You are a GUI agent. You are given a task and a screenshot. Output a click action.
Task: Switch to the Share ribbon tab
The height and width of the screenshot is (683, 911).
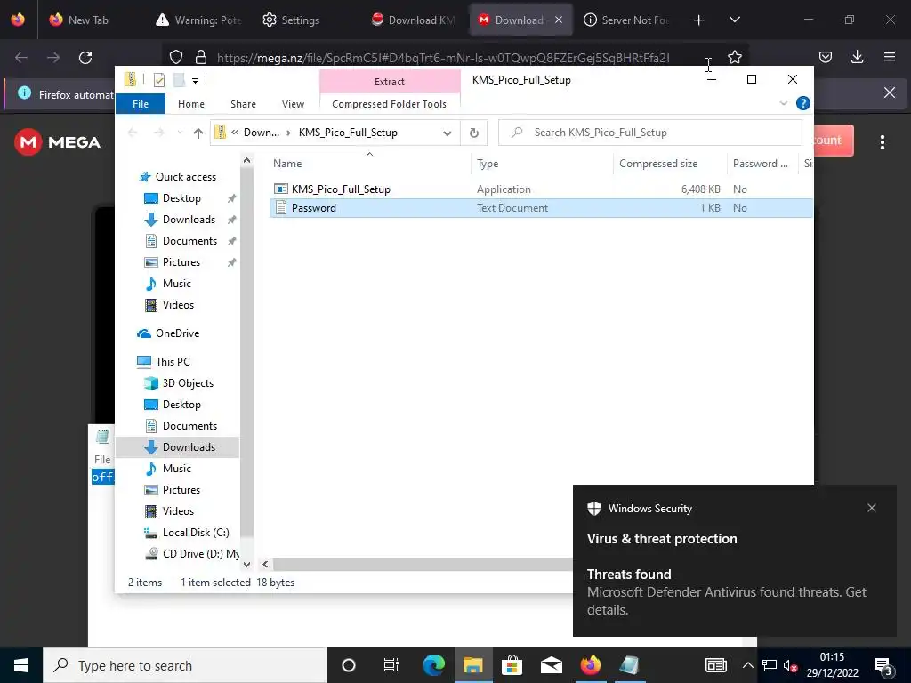243,104
